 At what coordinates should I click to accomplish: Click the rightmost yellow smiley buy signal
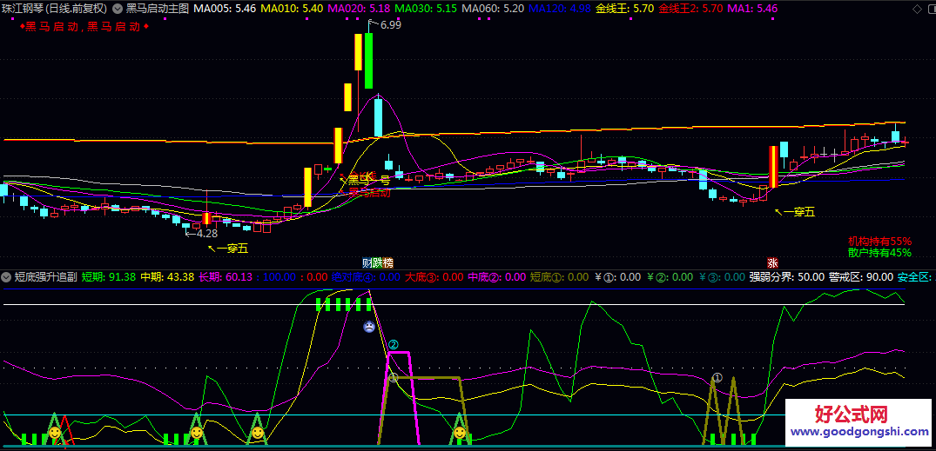tap(459, 431)
